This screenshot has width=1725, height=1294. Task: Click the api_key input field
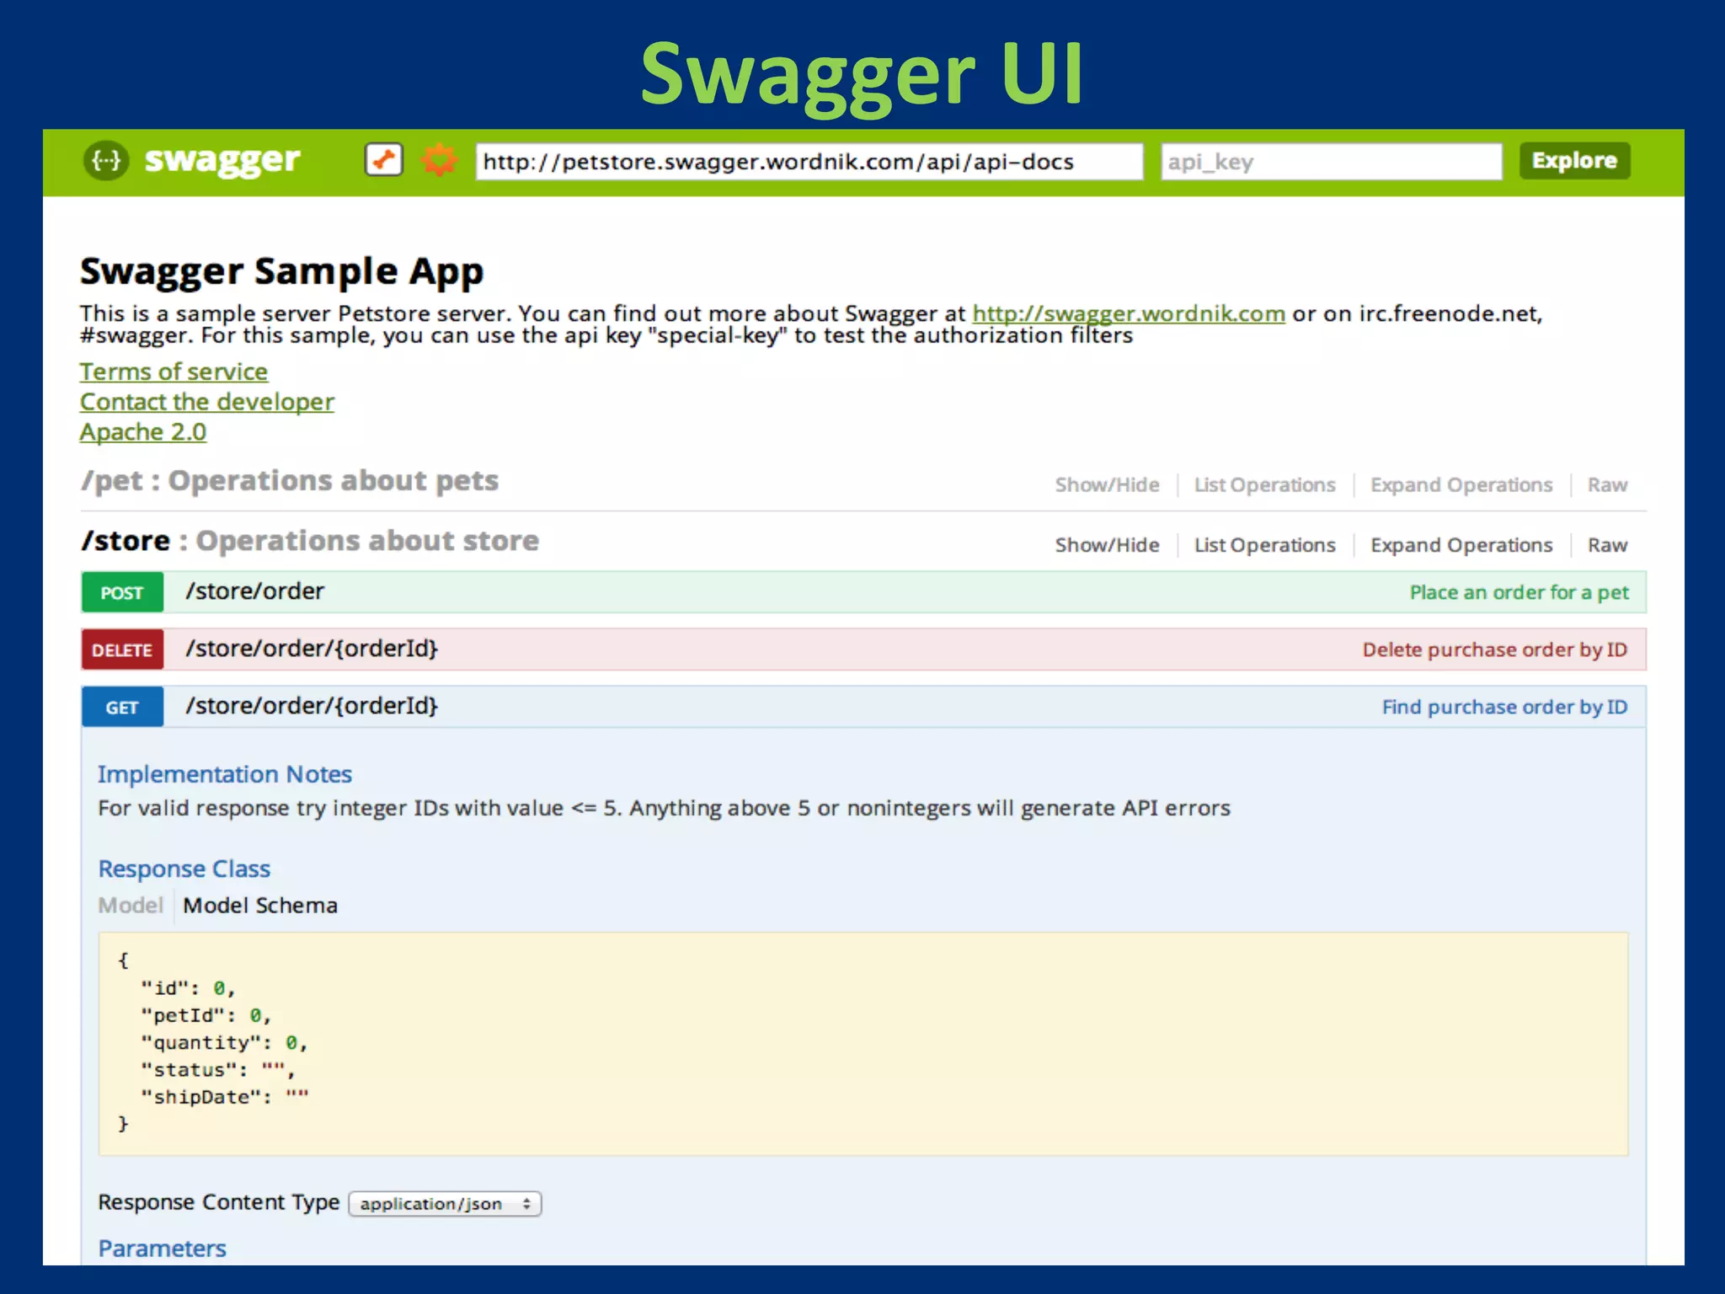point(1331,161)
